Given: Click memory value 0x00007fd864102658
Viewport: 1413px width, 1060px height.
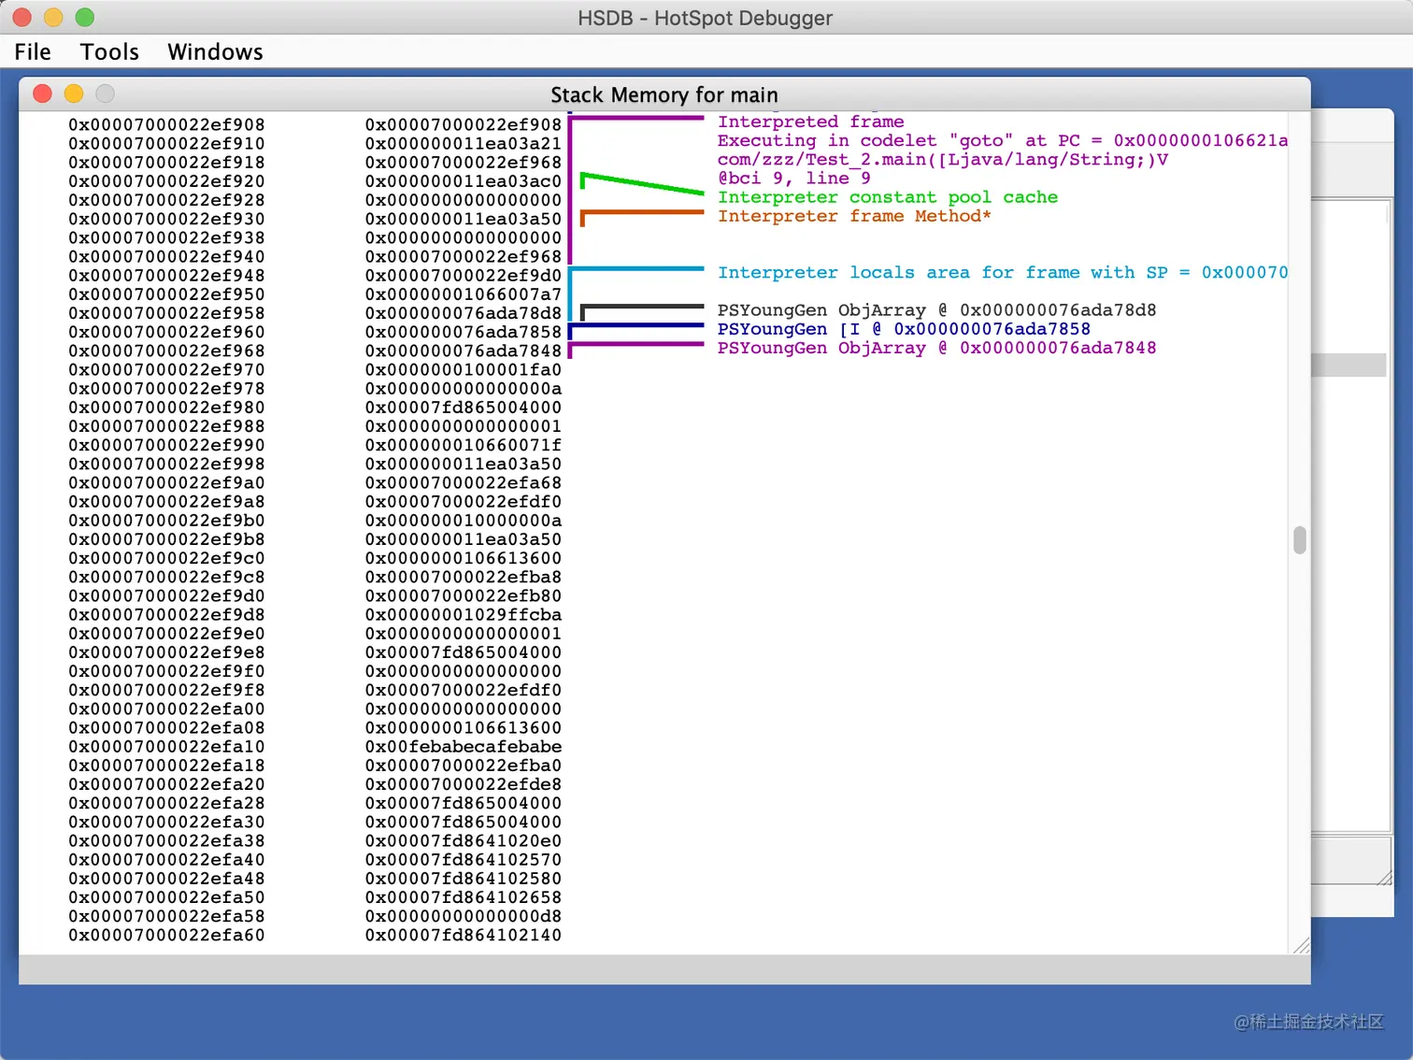Looking at the screenshot, I should click(464, 897).
